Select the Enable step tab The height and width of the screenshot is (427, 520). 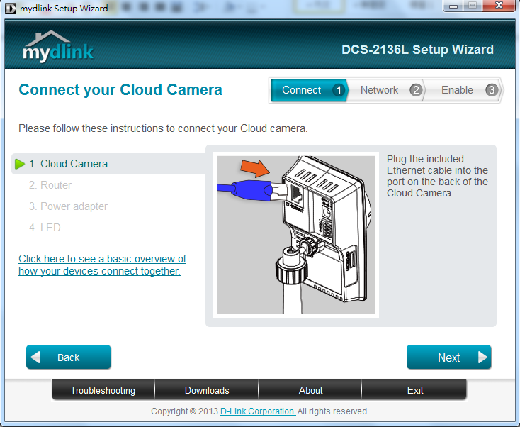(457, 90)
